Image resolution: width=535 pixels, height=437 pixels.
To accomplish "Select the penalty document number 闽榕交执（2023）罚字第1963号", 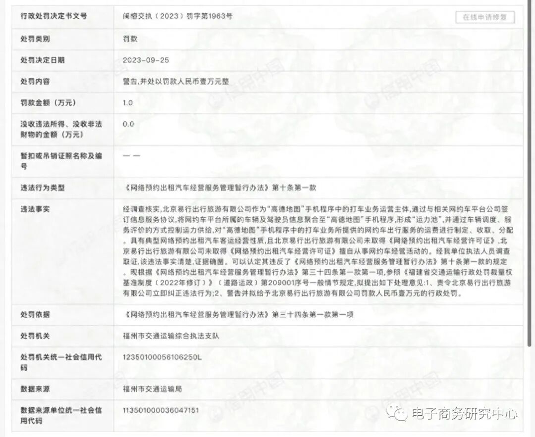I will pyautogui.click(x=180, y=17).
